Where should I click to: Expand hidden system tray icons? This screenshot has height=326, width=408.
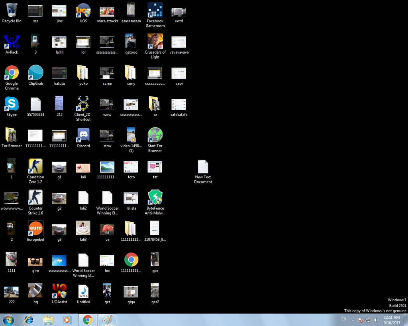(x=352, y=320)
